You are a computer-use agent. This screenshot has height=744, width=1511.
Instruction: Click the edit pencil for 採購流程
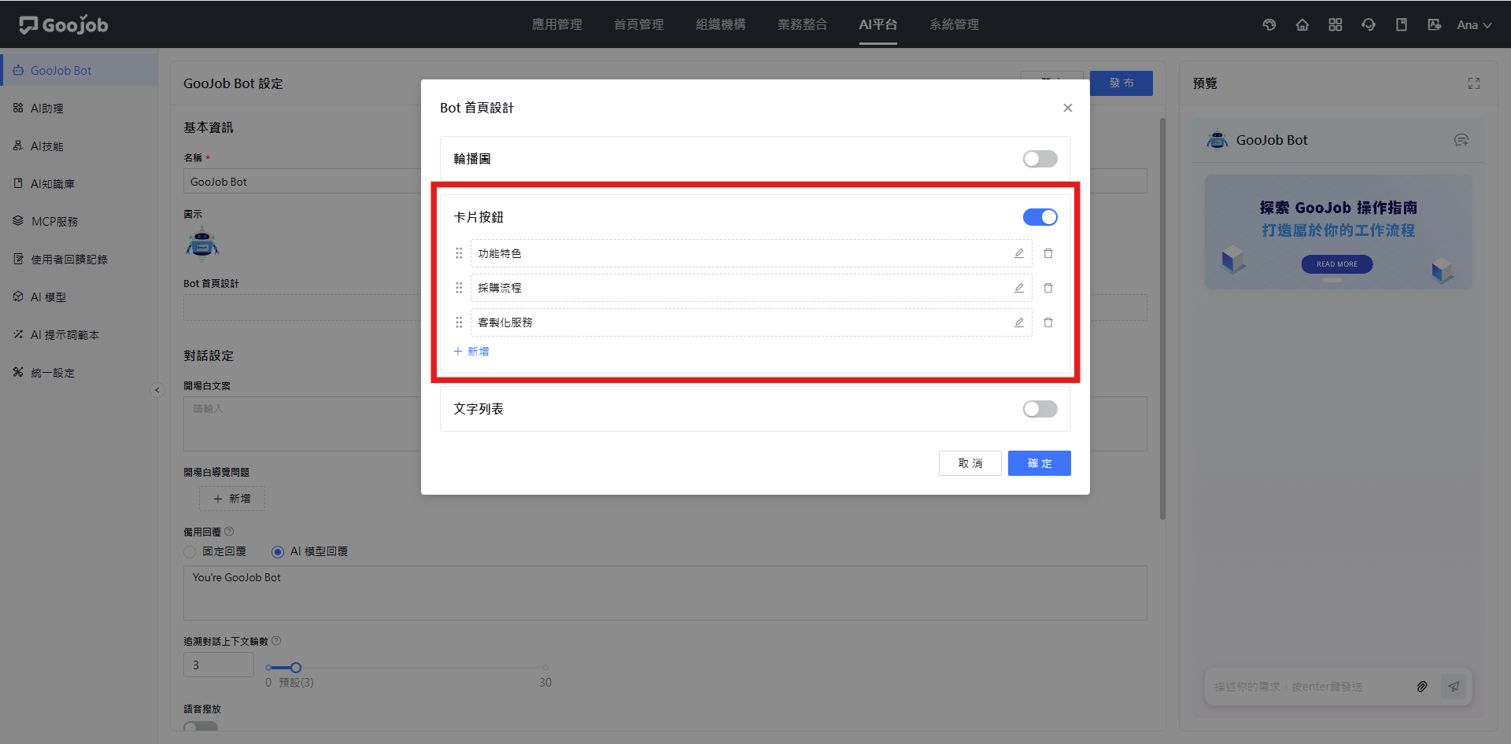click(x=1019, y=288)
